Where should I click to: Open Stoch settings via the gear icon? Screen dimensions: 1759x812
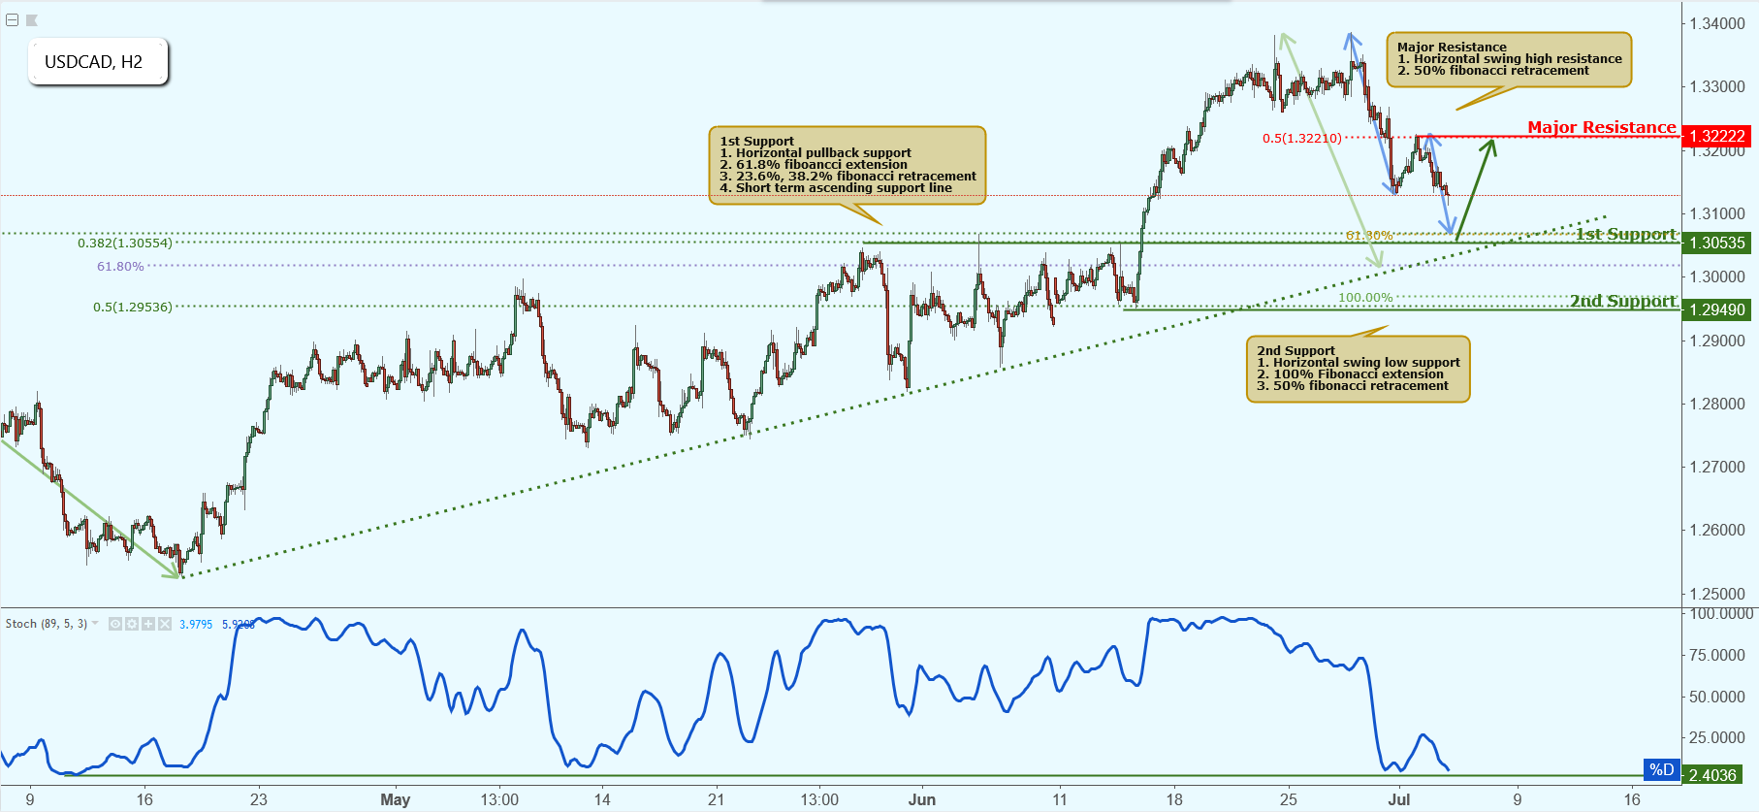coord(132,624)
